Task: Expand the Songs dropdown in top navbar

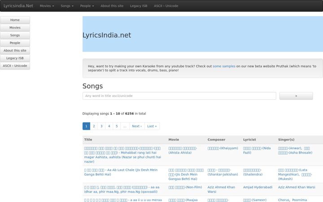Action: (x=67, y=6)
